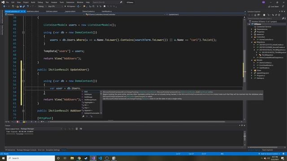This screenshot has width=287, height=161.
Task: Switch to the UserModel.cs tab
Action: tap(107, 11)
